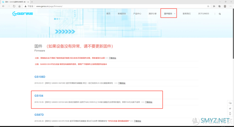Open 联系我们 navigation item

[187, 14]
